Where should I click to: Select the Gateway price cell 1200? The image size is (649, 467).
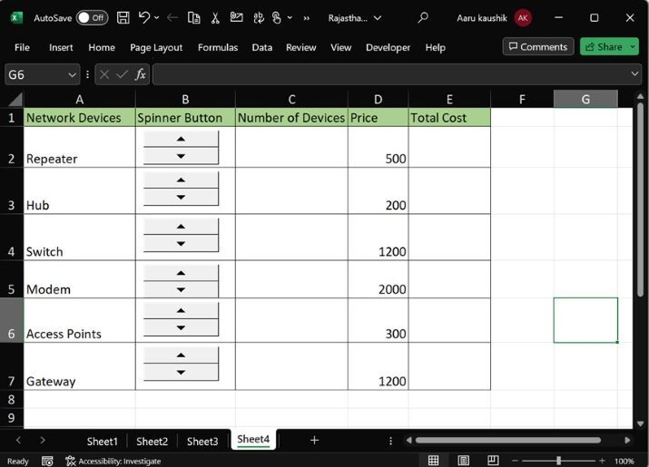(x=378, y=366)
